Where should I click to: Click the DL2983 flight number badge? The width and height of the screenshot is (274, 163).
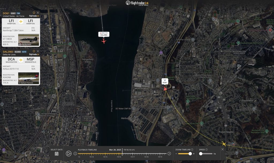(18, 52)
